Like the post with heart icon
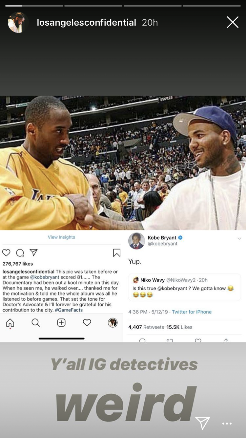This screenshot has height=438, width=246. 6,252
